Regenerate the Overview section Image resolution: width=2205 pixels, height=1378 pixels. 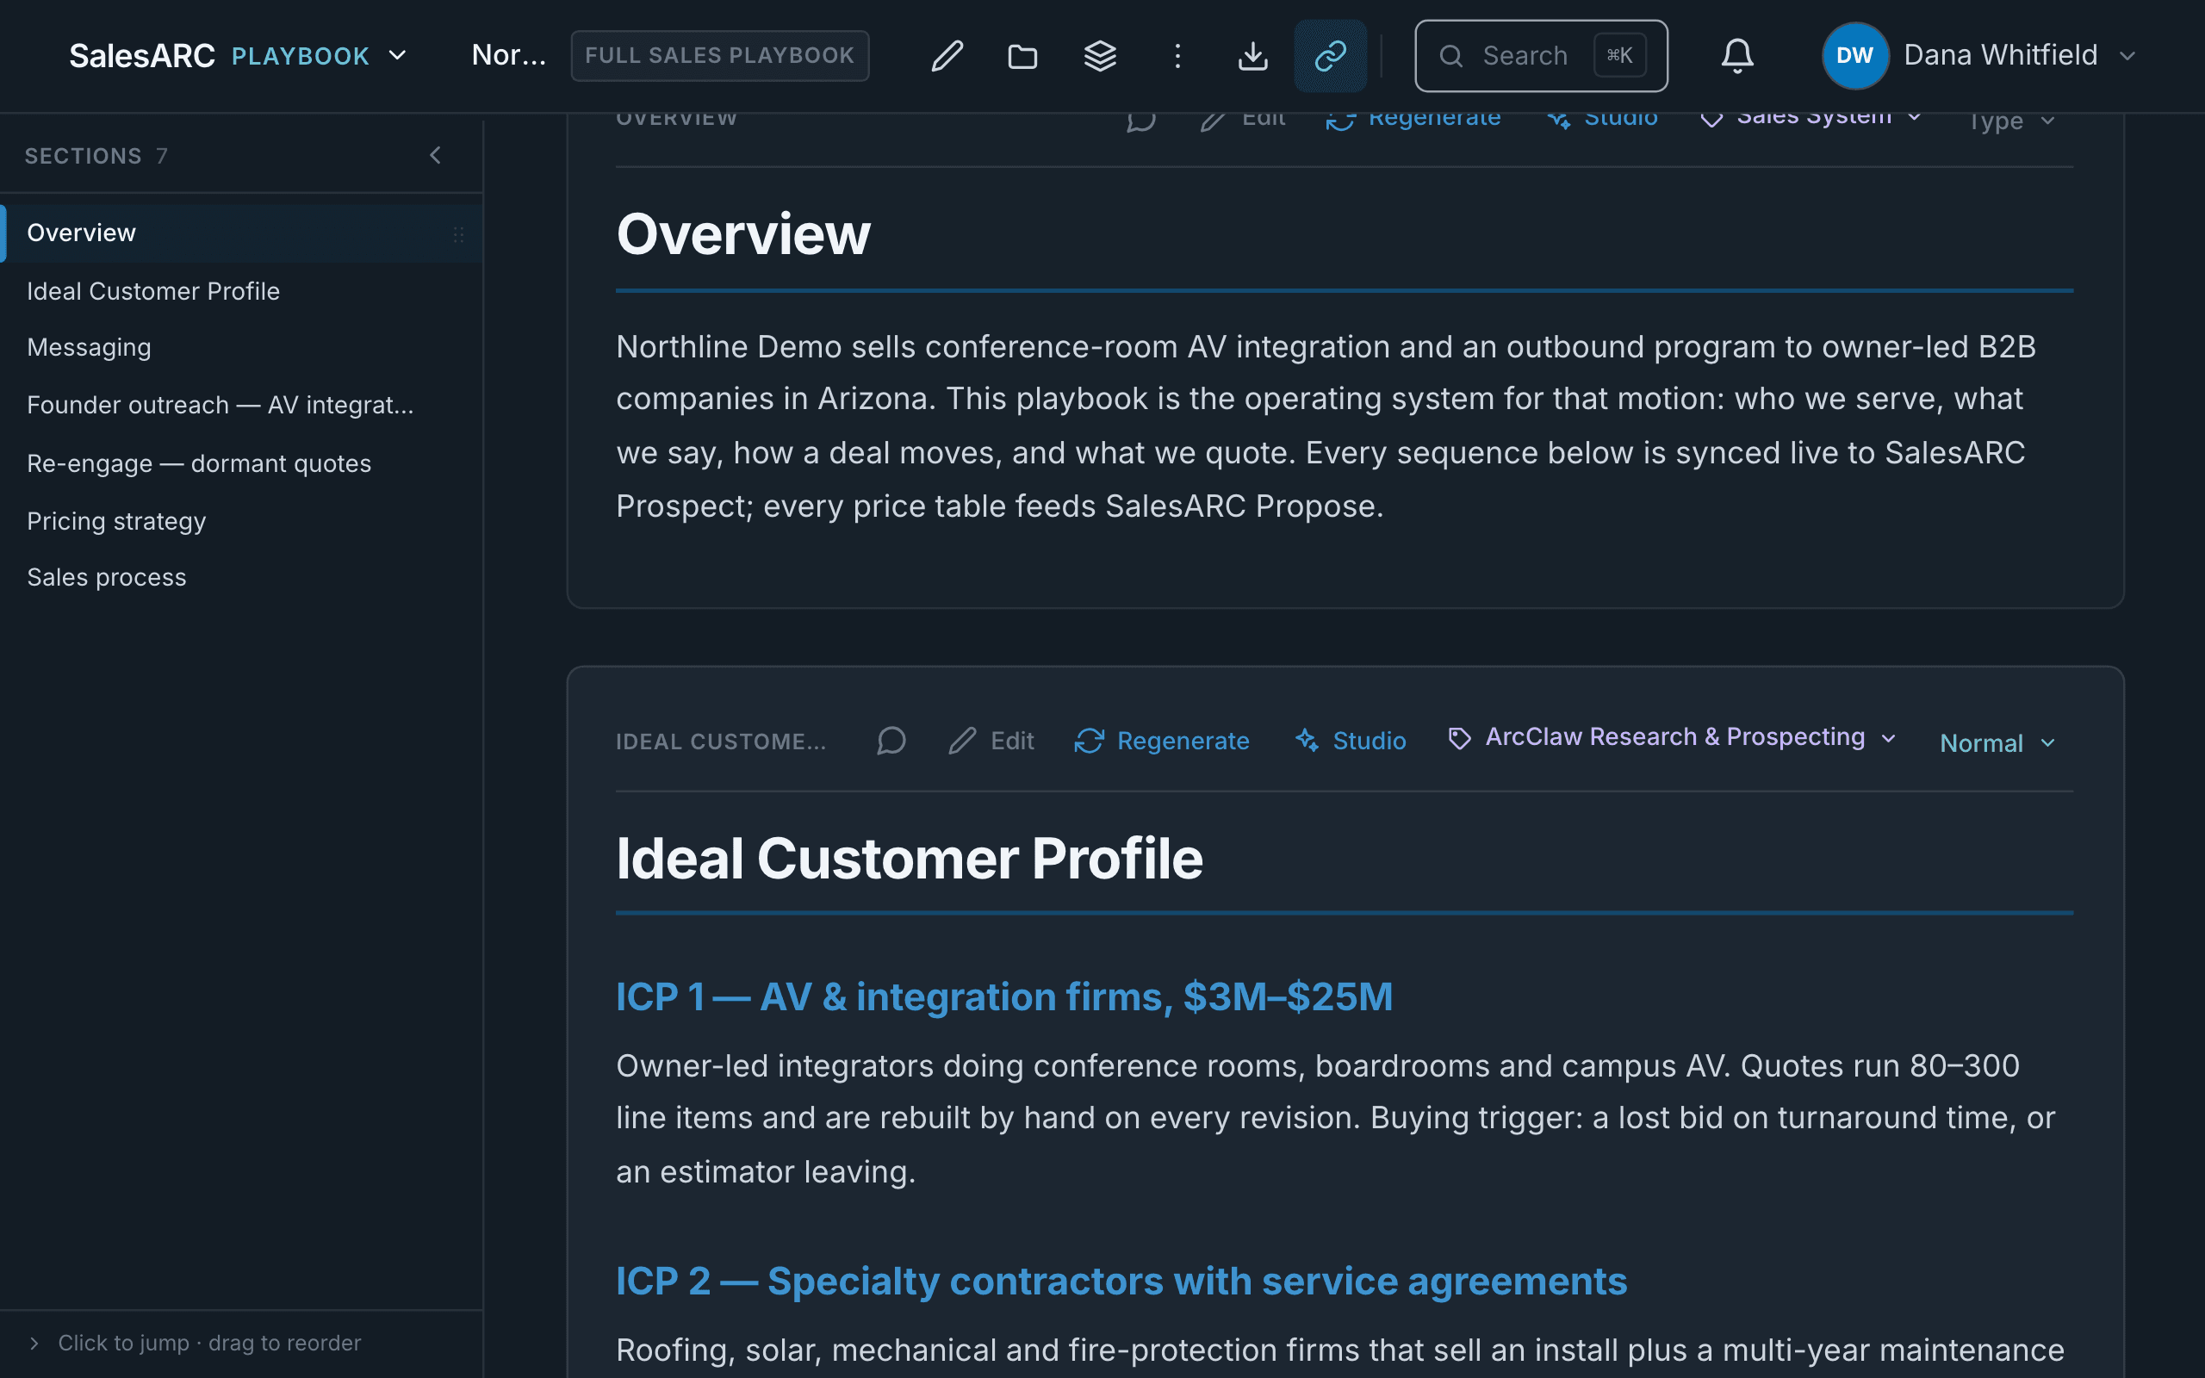[x=1413, y=120]
